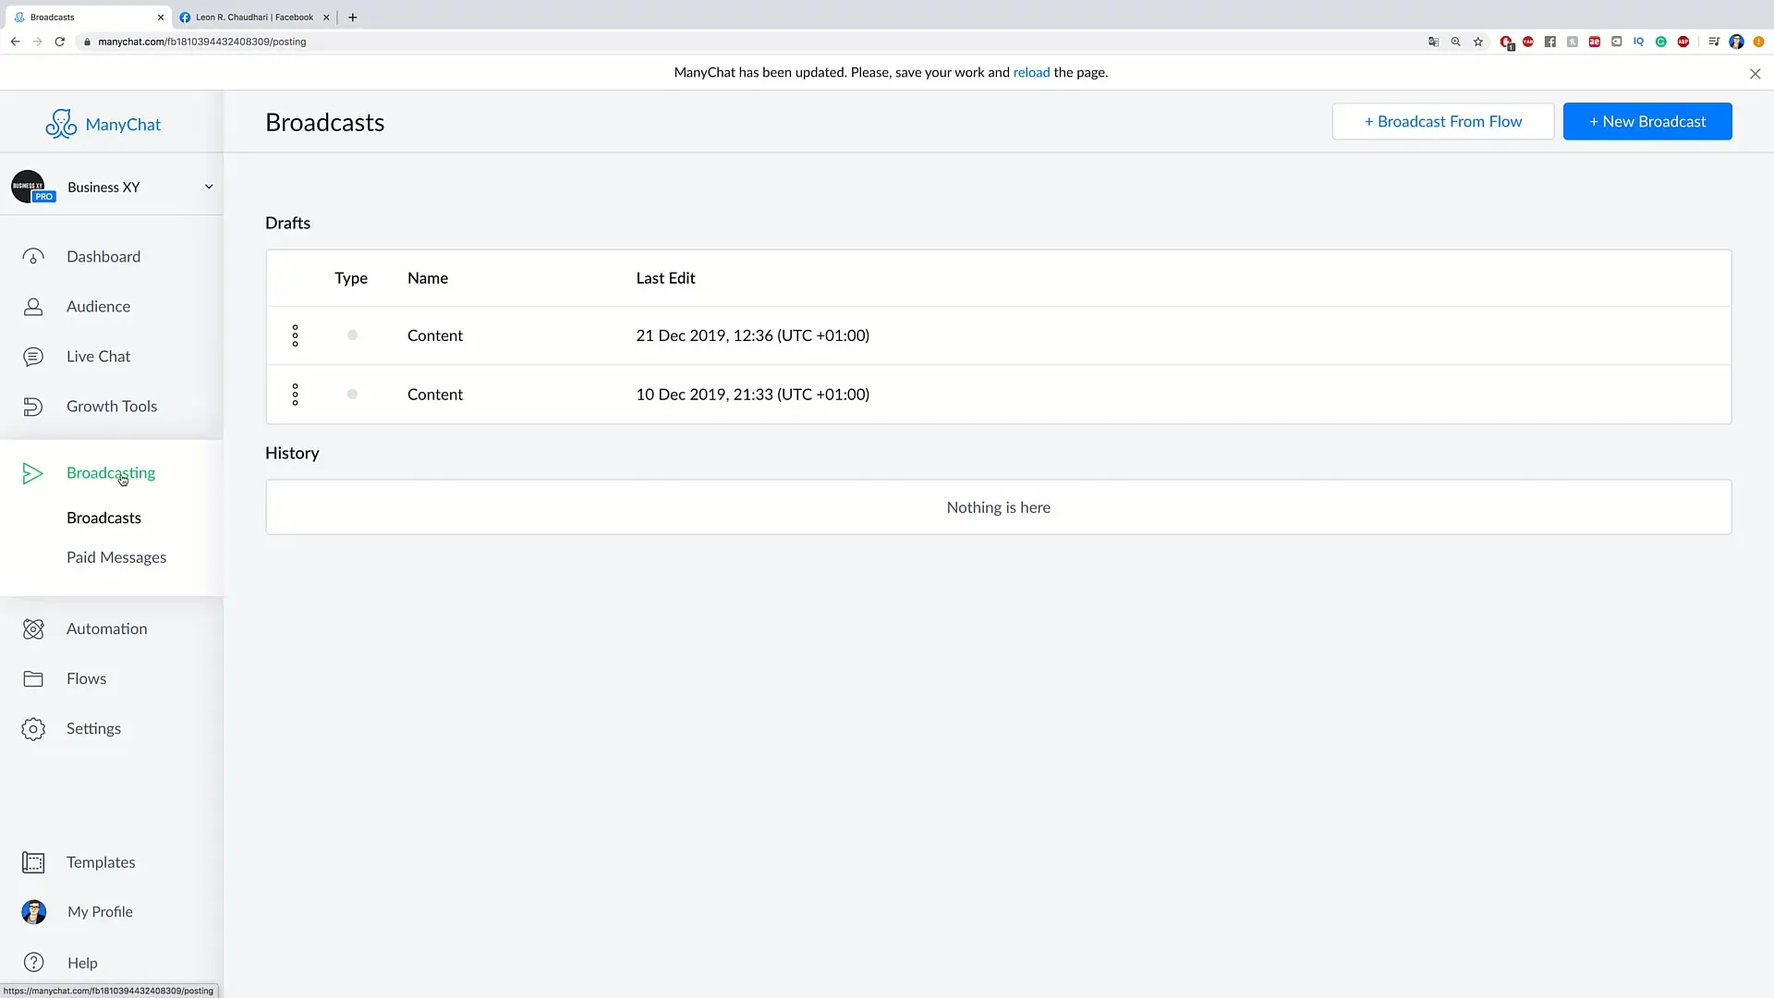Click the orange Chrome alert icon
This screenshot has width=1774, height=998.
pos(1758,42)
